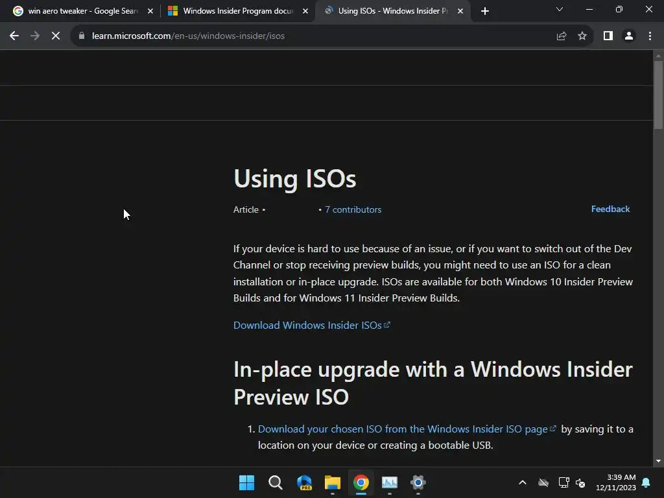The width and height of the screenshot is (664, 498).
Task: Switch to win aero tweaker Google Search tab
Action: (82, 11)
